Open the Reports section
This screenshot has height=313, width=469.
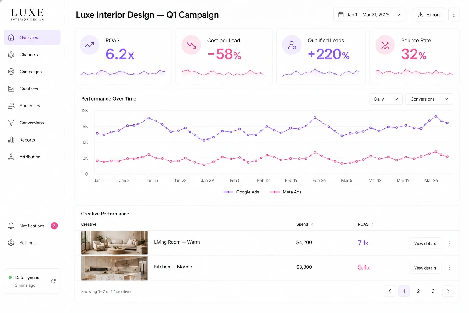point(32,140)
